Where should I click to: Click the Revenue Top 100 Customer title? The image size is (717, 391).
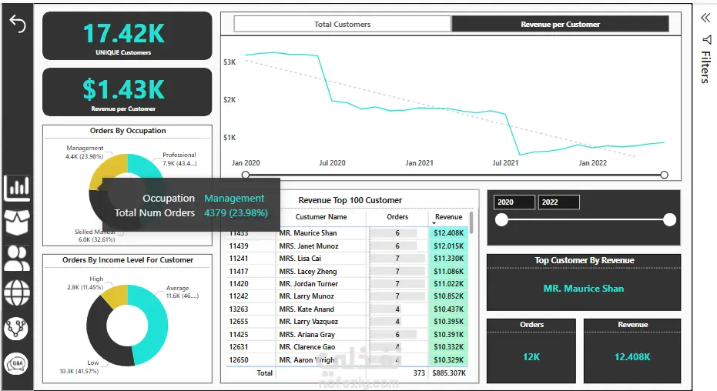point(350,200)
